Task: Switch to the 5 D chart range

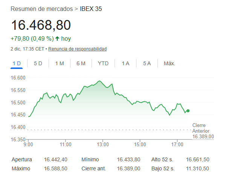Action: (x=38, y=63)
